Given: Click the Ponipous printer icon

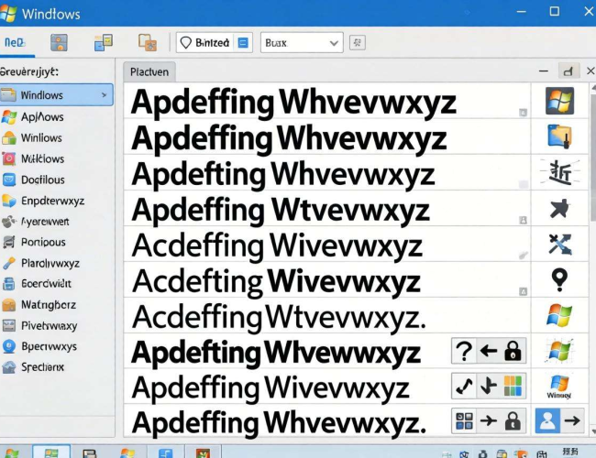Looking at the screenshot, I should [9, 242].
